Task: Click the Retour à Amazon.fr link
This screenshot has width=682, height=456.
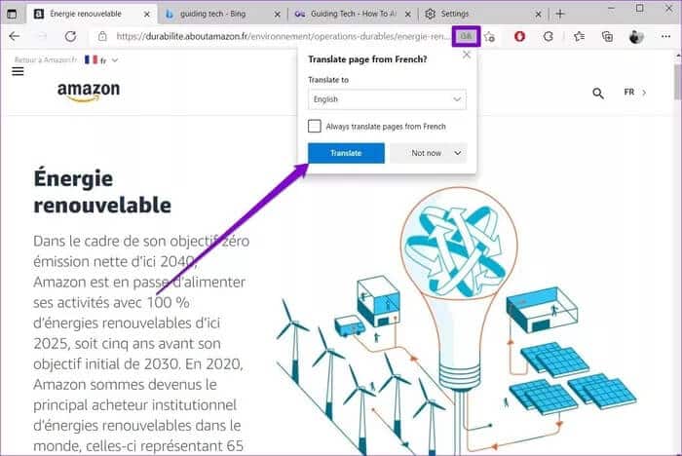Action: [x=46, y=60]
